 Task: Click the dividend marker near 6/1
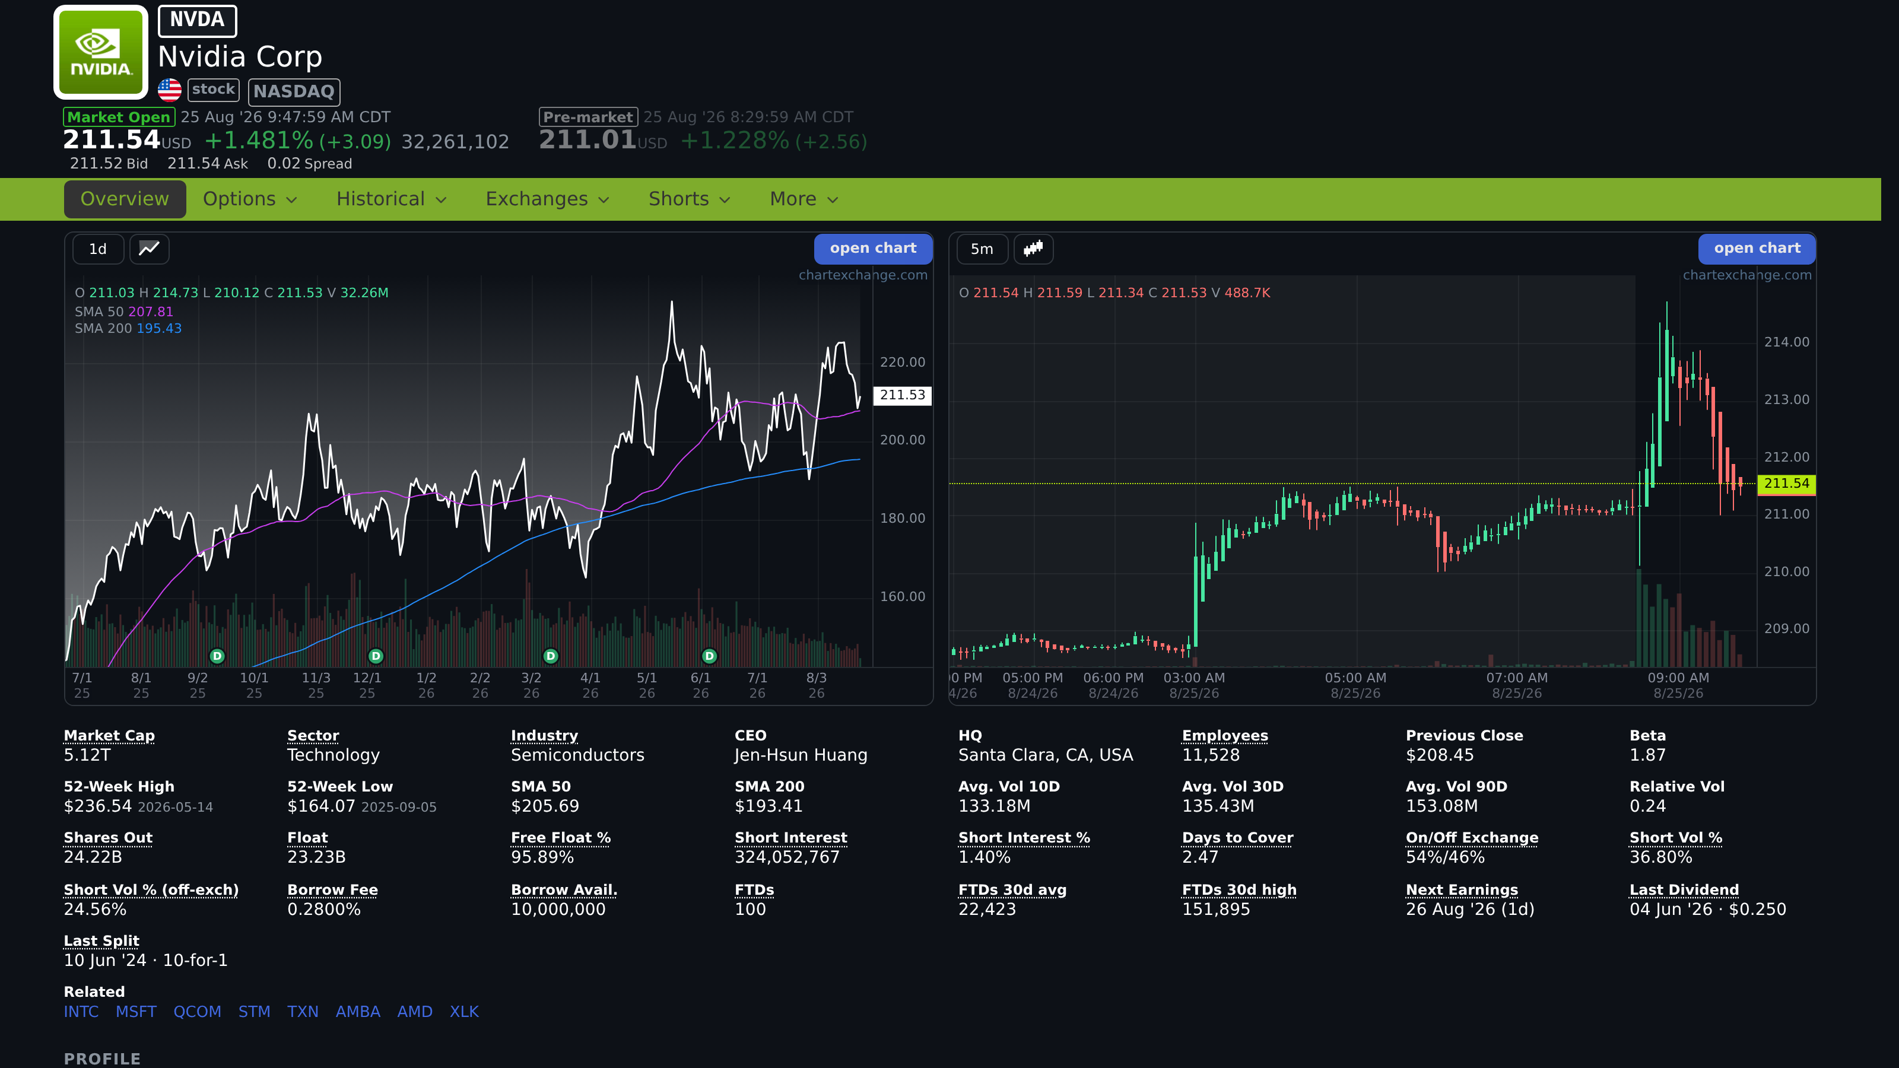coord(709,656)
